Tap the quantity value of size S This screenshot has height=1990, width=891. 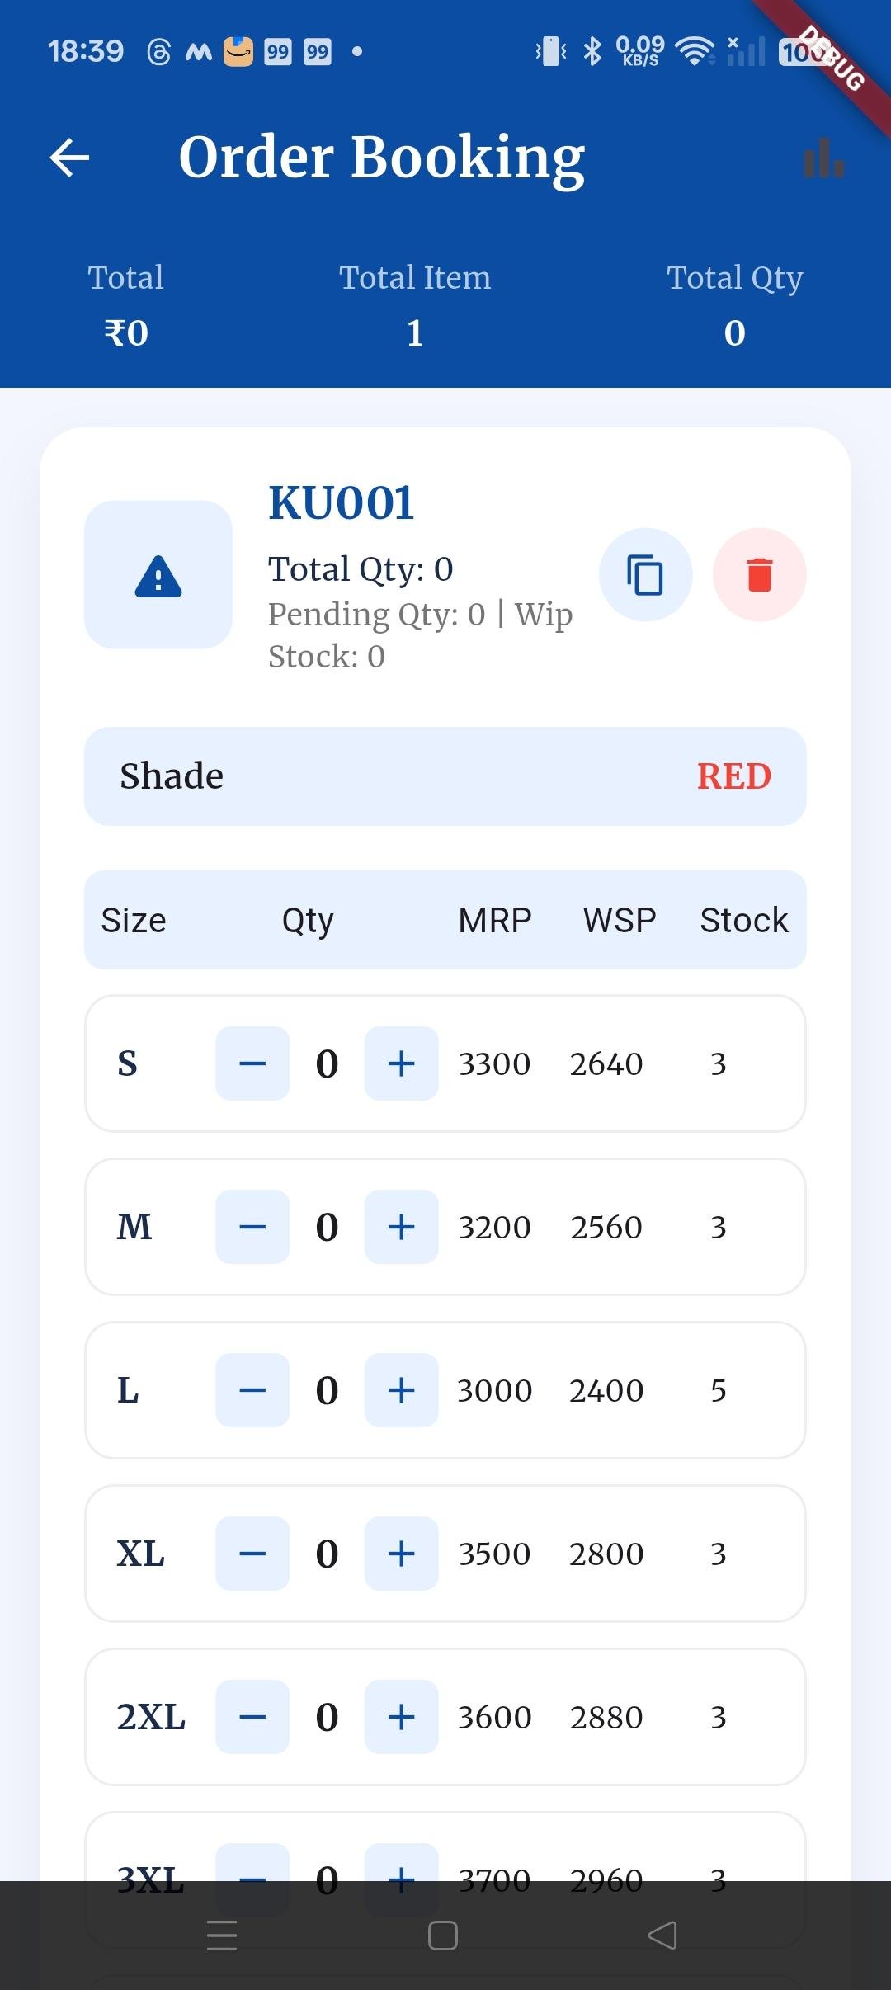pyautogui.click(x=327, y=1063)
